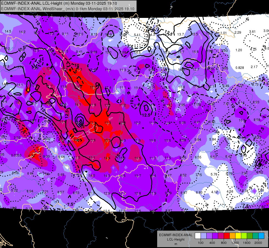Image resolution: width=269 pixels, height=248 pixels.
Task: Select the LCL-Height (m) header line
Action: [x=59, y=3]
